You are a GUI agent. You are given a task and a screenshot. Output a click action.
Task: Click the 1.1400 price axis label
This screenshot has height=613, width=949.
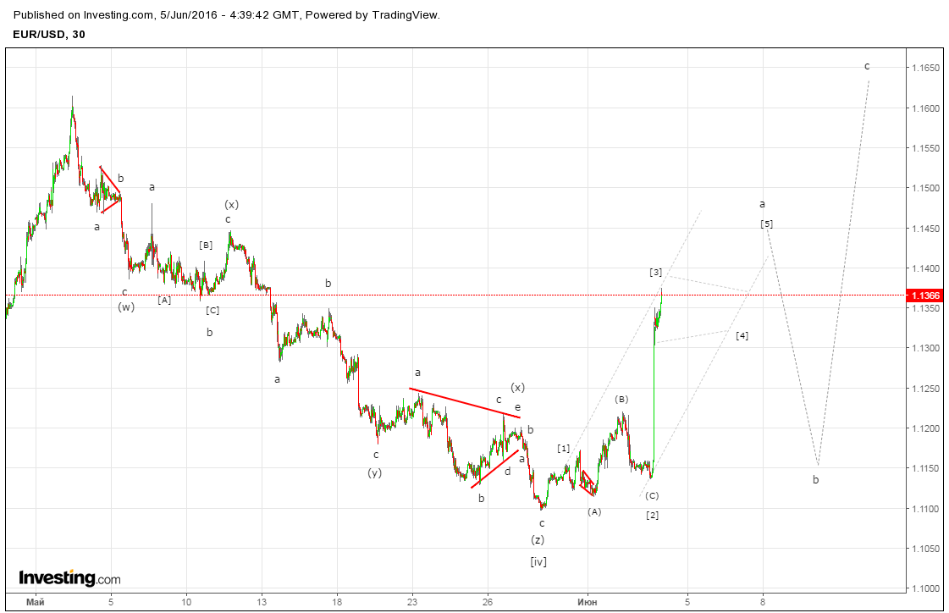pos(926,268)
